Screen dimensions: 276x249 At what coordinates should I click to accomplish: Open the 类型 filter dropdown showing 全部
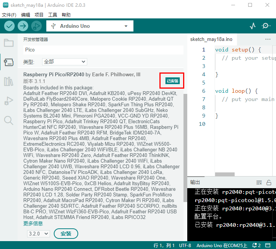[65, 62]
